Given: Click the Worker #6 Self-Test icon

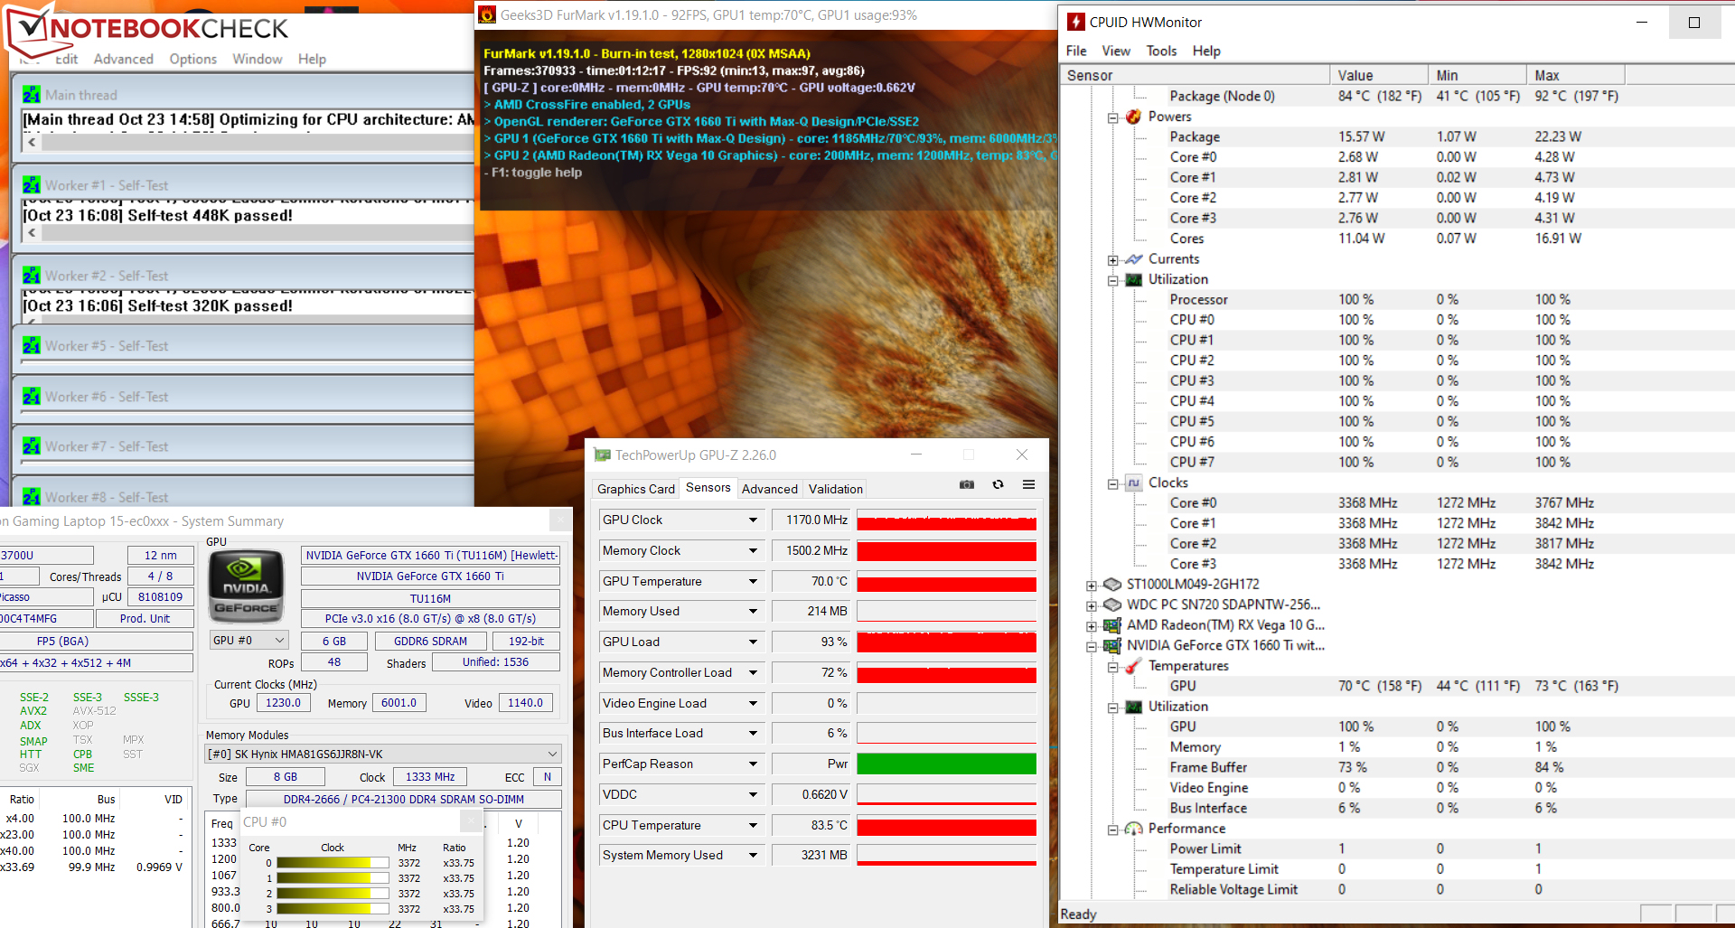Looking at the screenshot, I should coord(32,396).
